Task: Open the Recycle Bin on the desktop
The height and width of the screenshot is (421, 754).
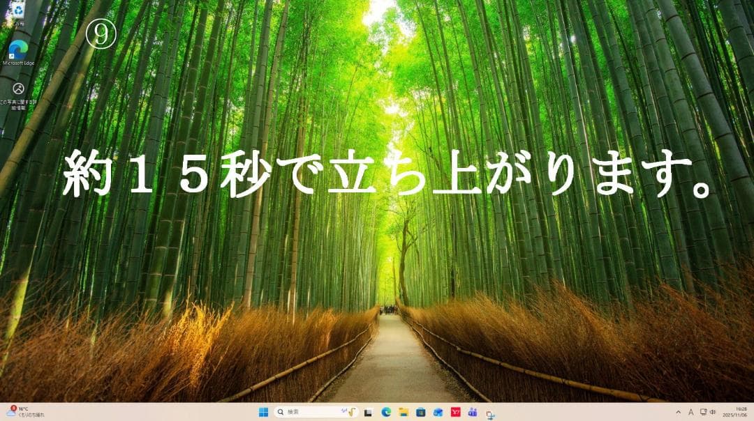Action: [x=19, y=10]
